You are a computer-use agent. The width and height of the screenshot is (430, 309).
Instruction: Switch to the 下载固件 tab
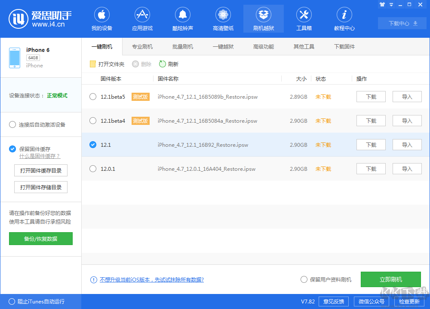tap(344, 46)
